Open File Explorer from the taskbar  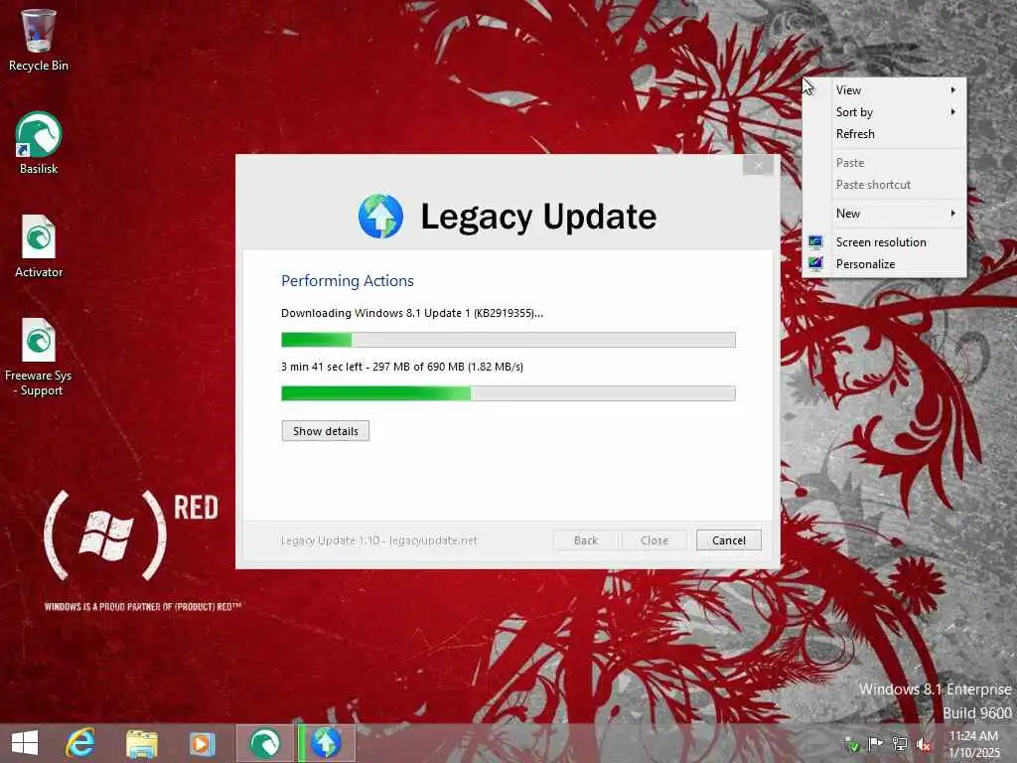point(141,743)
